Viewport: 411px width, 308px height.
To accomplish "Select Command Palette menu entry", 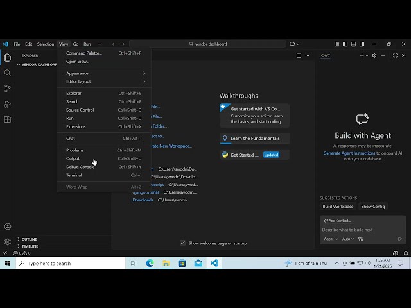I will (x=104, y=53).
